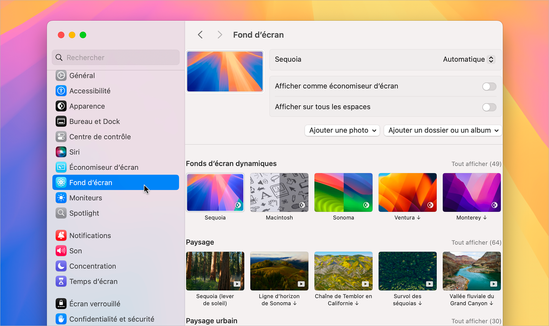
Task: Open Siri settings
Action: coord(74,152)
